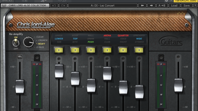Click yellow arrow button under LOWER bass mode

pos(59,50)
